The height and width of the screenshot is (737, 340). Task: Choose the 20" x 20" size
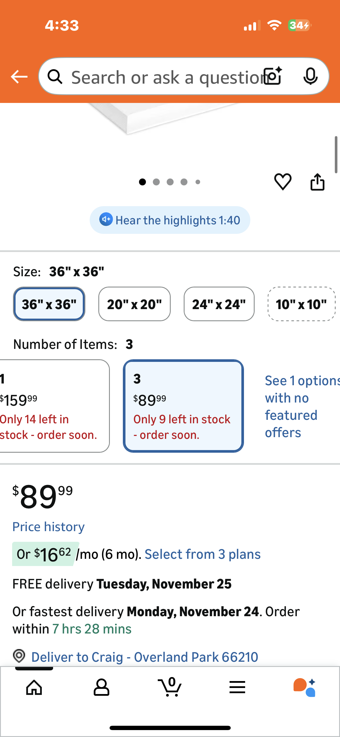click(x=134, y=304)
